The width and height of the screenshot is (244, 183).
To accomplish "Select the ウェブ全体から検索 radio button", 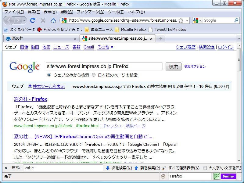I will (48, 75).
